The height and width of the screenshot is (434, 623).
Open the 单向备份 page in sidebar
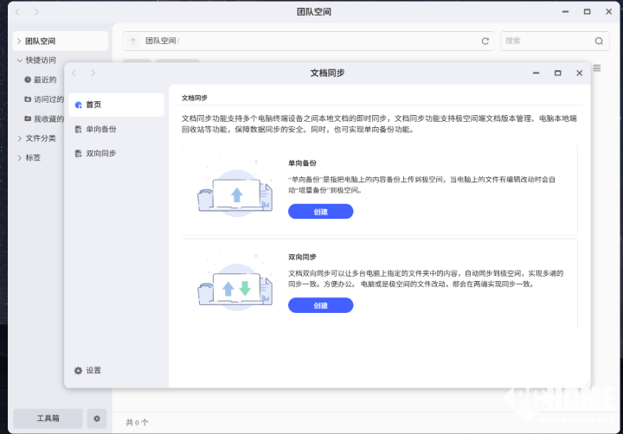point(100,129)
